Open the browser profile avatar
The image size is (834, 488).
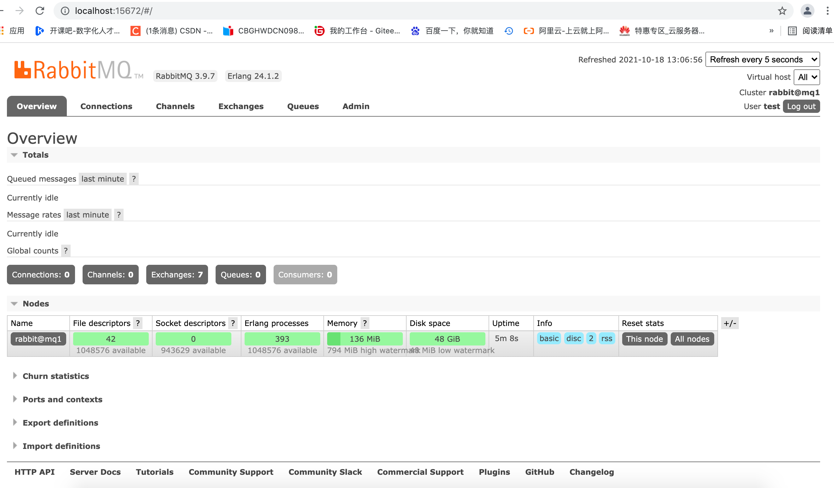(807, 11)
